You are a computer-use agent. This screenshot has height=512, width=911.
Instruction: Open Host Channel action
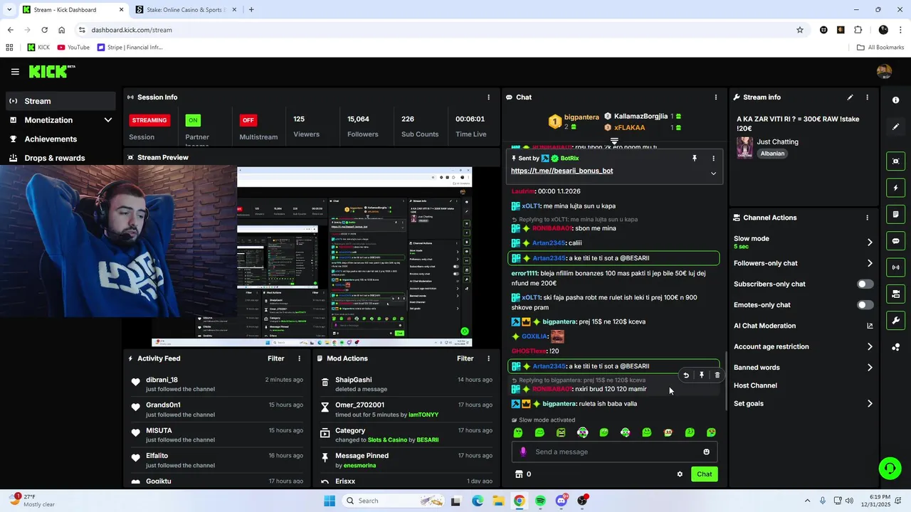pyautogui.click(x=755, y=385)
